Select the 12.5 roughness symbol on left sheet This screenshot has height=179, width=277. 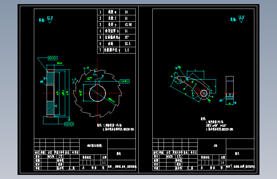50,19
